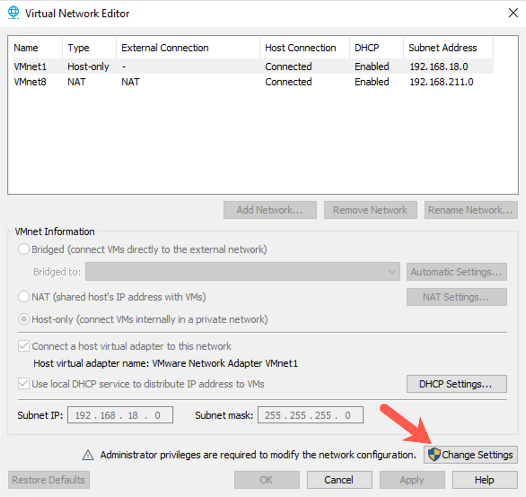Image resolution: width=526 pixels, height=497 pixels.
Task: Disable "Use local DHCP service to distribute IP address"
Action: (23, 384)
